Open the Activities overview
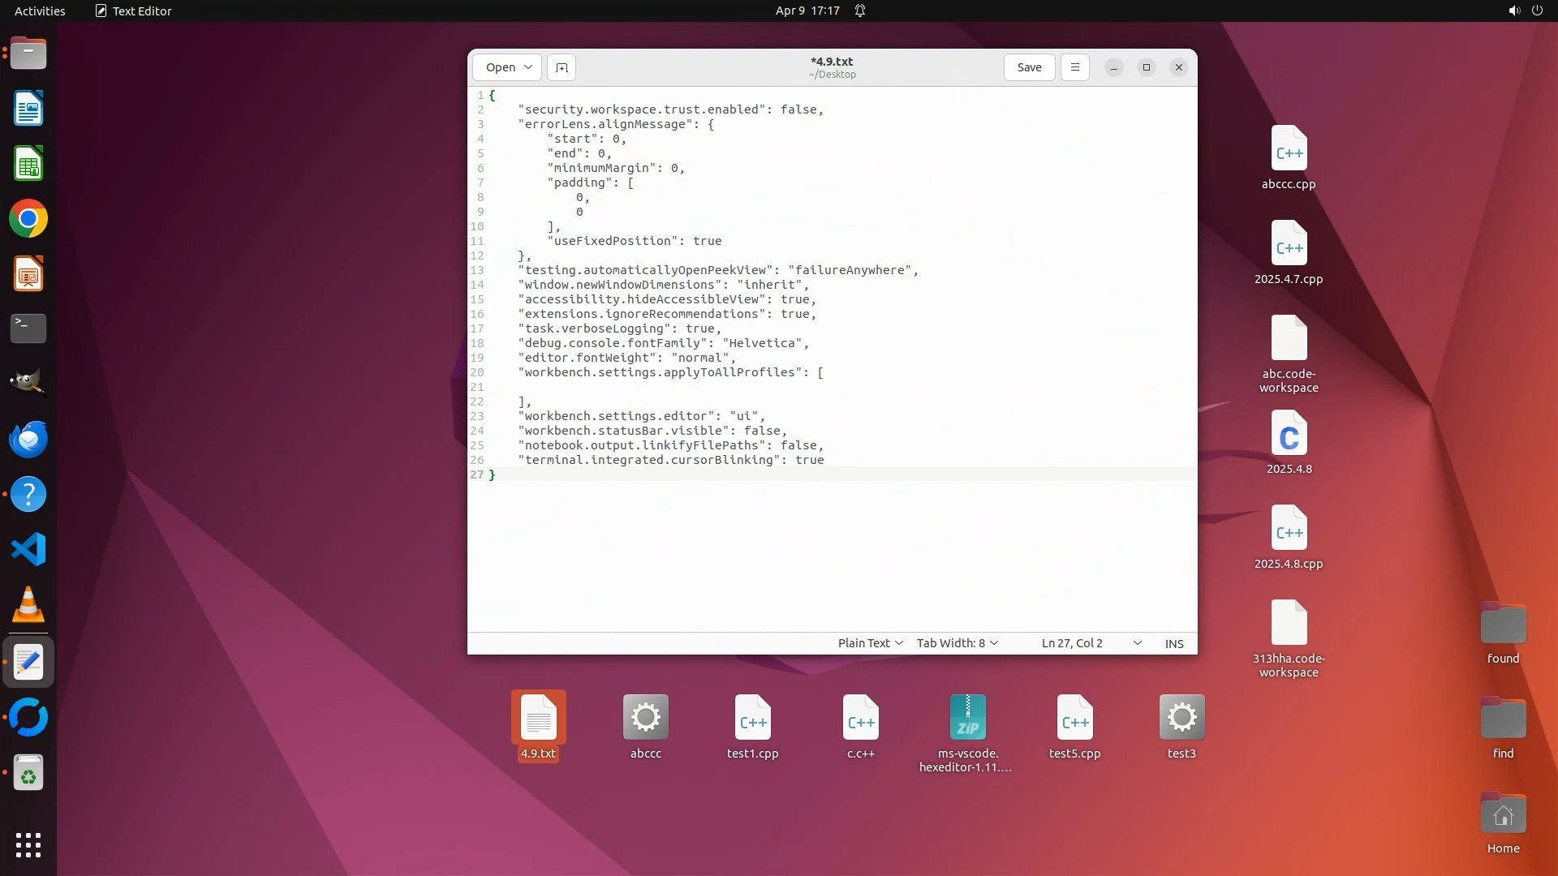Viewport: 1558px width, 876px height. click(x=40, y=11)
